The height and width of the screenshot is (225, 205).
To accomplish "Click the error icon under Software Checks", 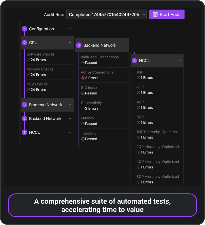I will point(29,60).
